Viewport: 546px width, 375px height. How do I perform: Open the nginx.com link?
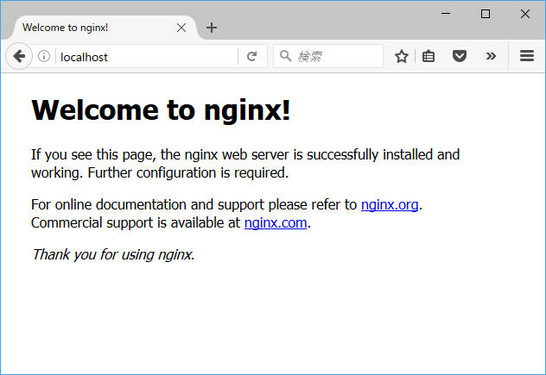click(276, 222)
